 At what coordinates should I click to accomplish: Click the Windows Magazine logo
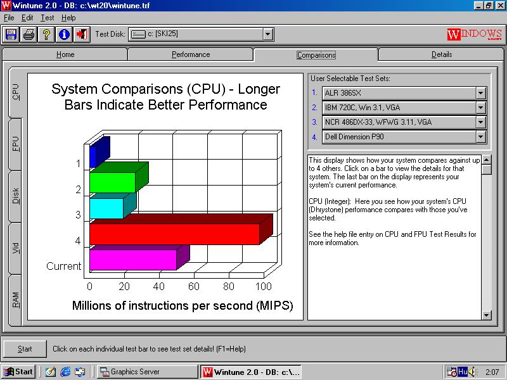pos(475,34)
